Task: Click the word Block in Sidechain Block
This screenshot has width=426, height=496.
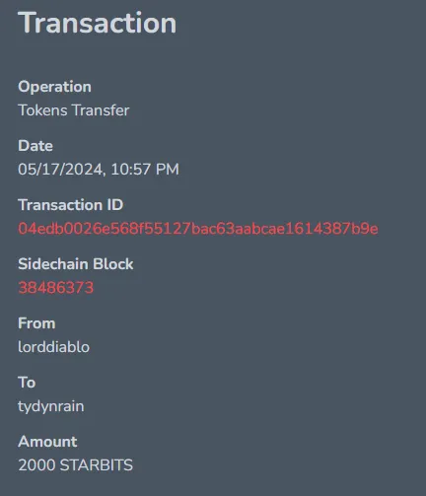Action: coord(113,264)
